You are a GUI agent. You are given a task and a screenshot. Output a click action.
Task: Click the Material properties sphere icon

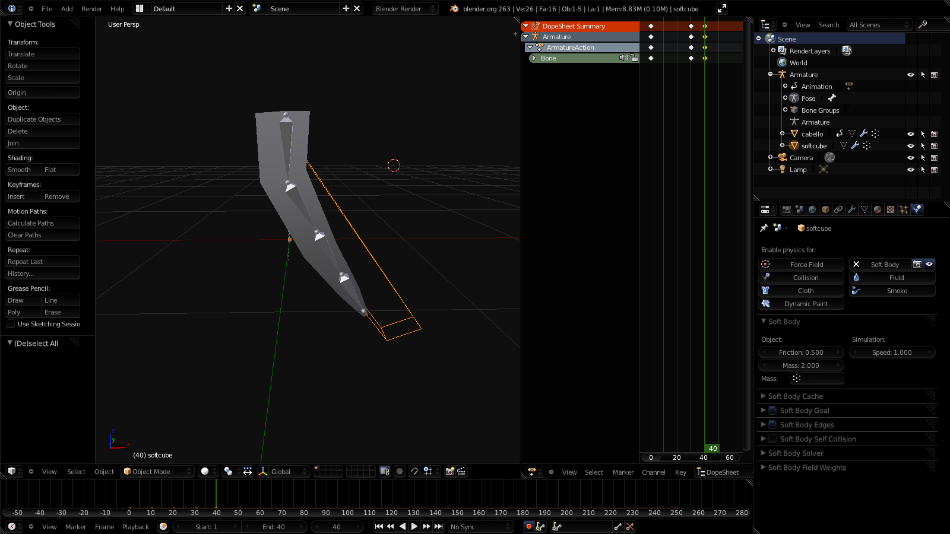pos(878,209)
